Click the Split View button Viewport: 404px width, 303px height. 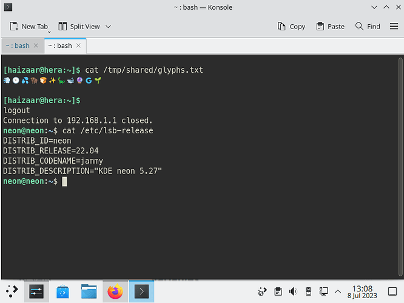[79, 27]
